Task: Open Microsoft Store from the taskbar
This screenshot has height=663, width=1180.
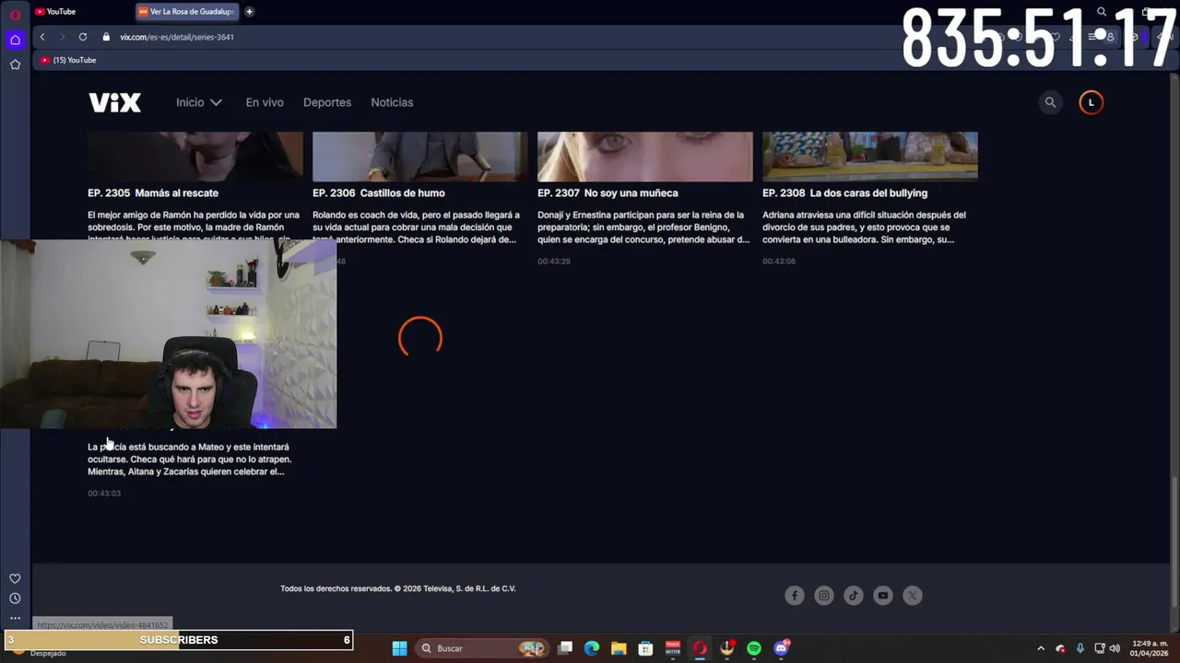Action: (x=645, y=648)
